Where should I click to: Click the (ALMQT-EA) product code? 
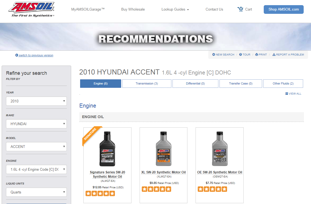click(108, 181)
